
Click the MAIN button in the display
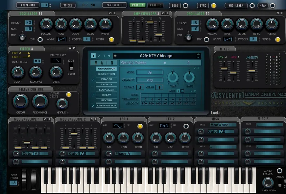coord(104,63)
